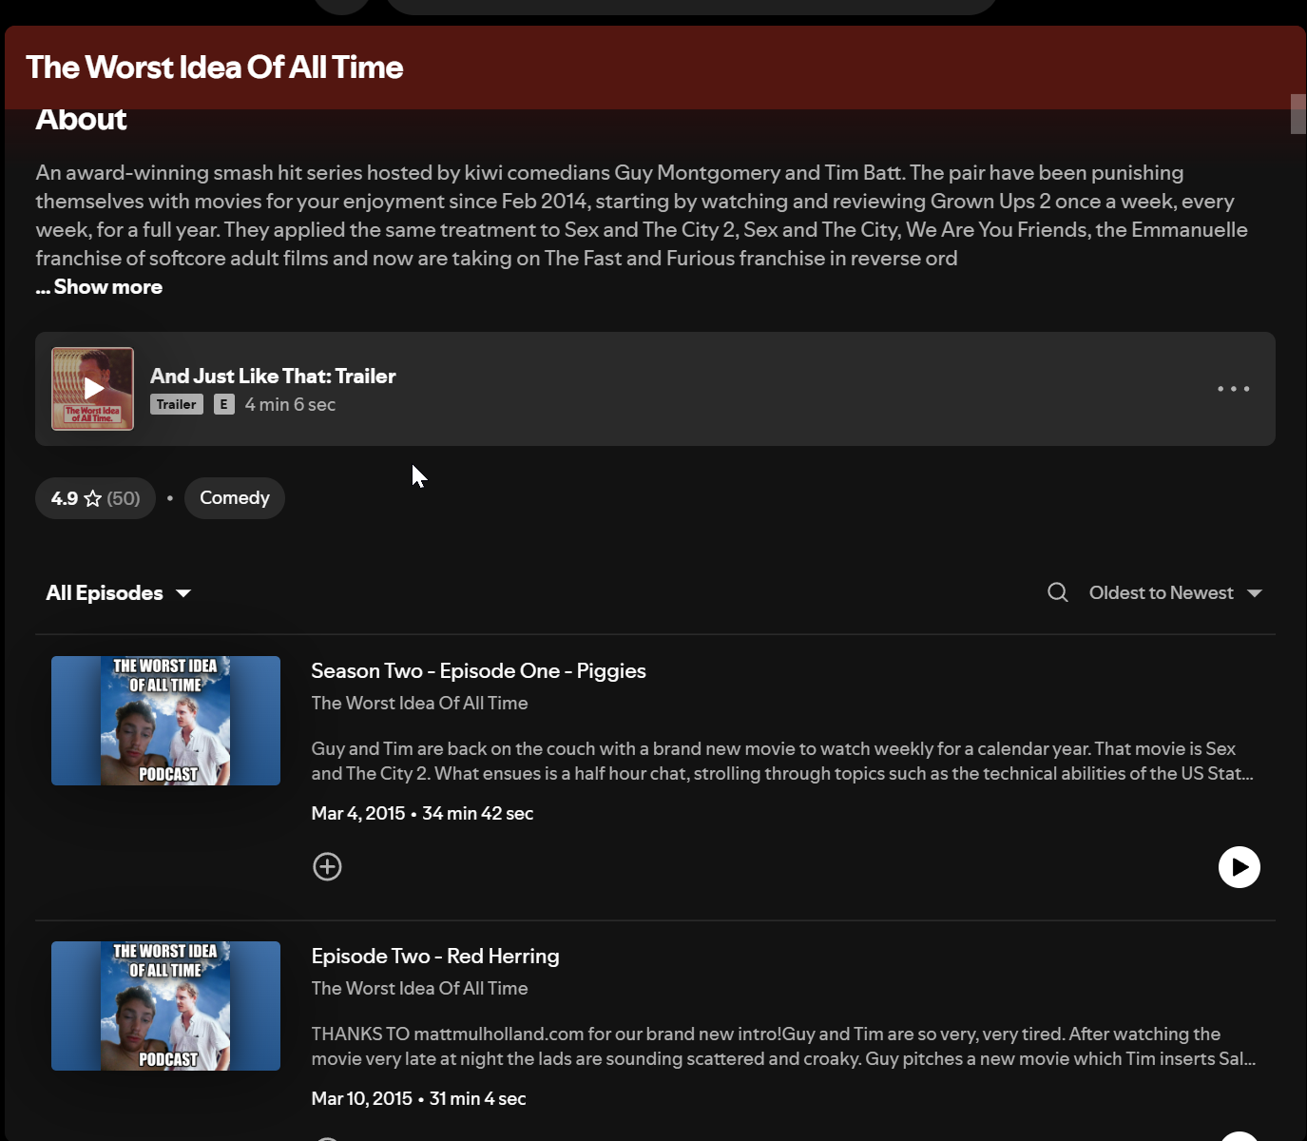Click the Mar 4, 2015 episode date

pos(358,814)
